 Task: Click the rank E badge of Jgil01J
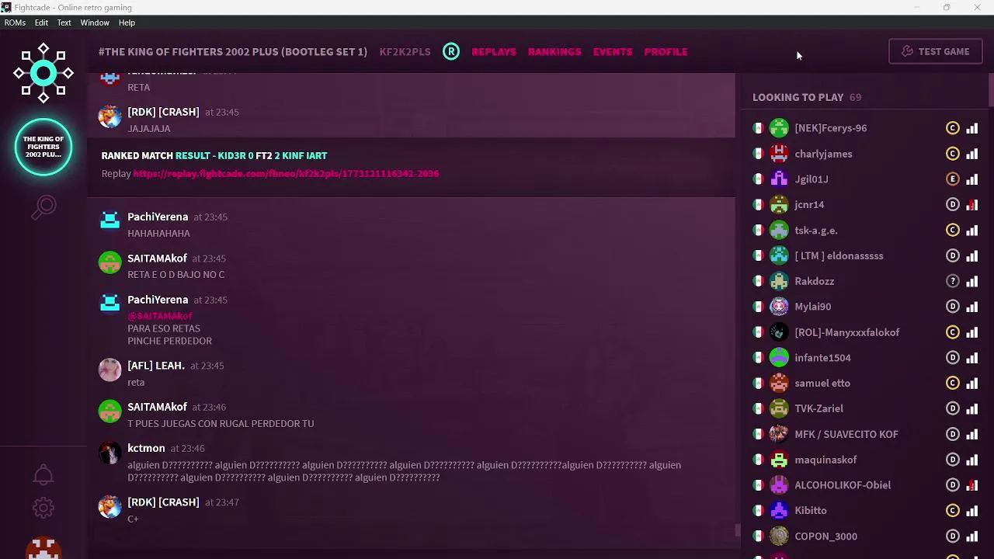click(953, 179)
